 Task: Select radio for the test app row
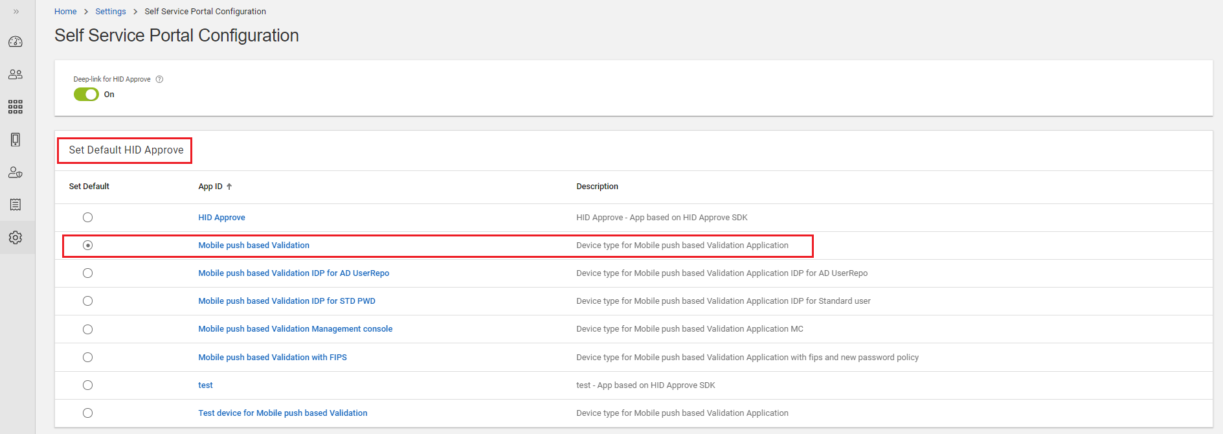click(88, 385)
